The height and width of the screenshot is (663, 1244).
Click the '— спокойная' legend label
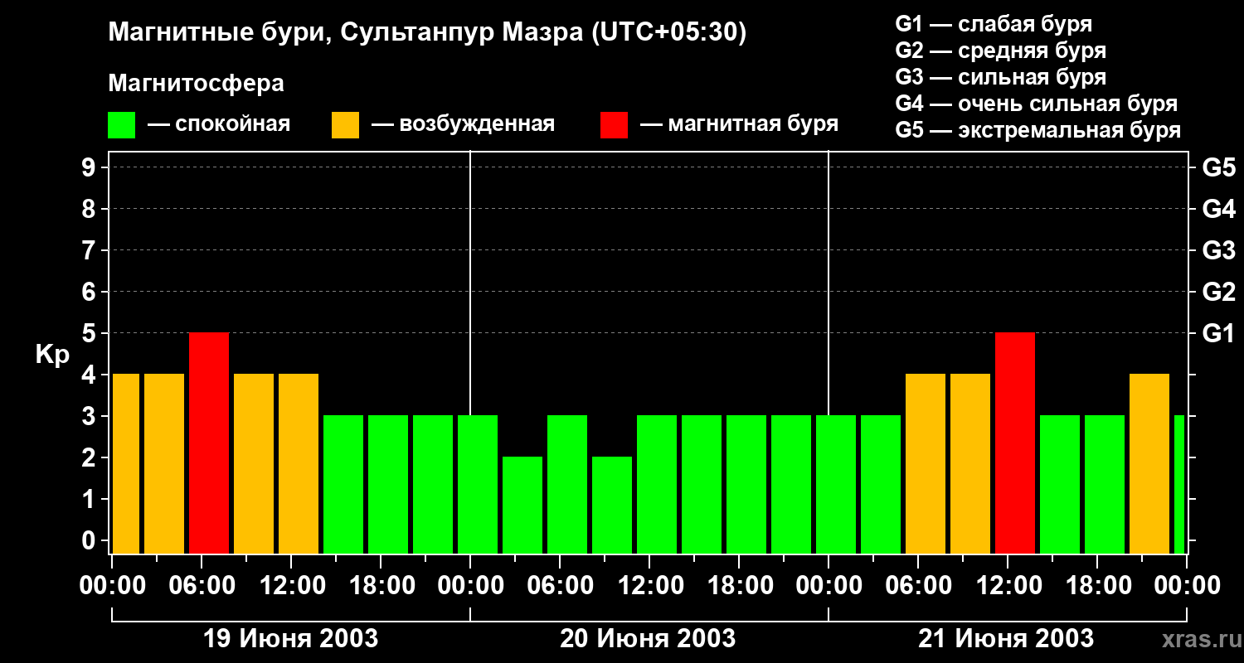(x=219, y=124)
